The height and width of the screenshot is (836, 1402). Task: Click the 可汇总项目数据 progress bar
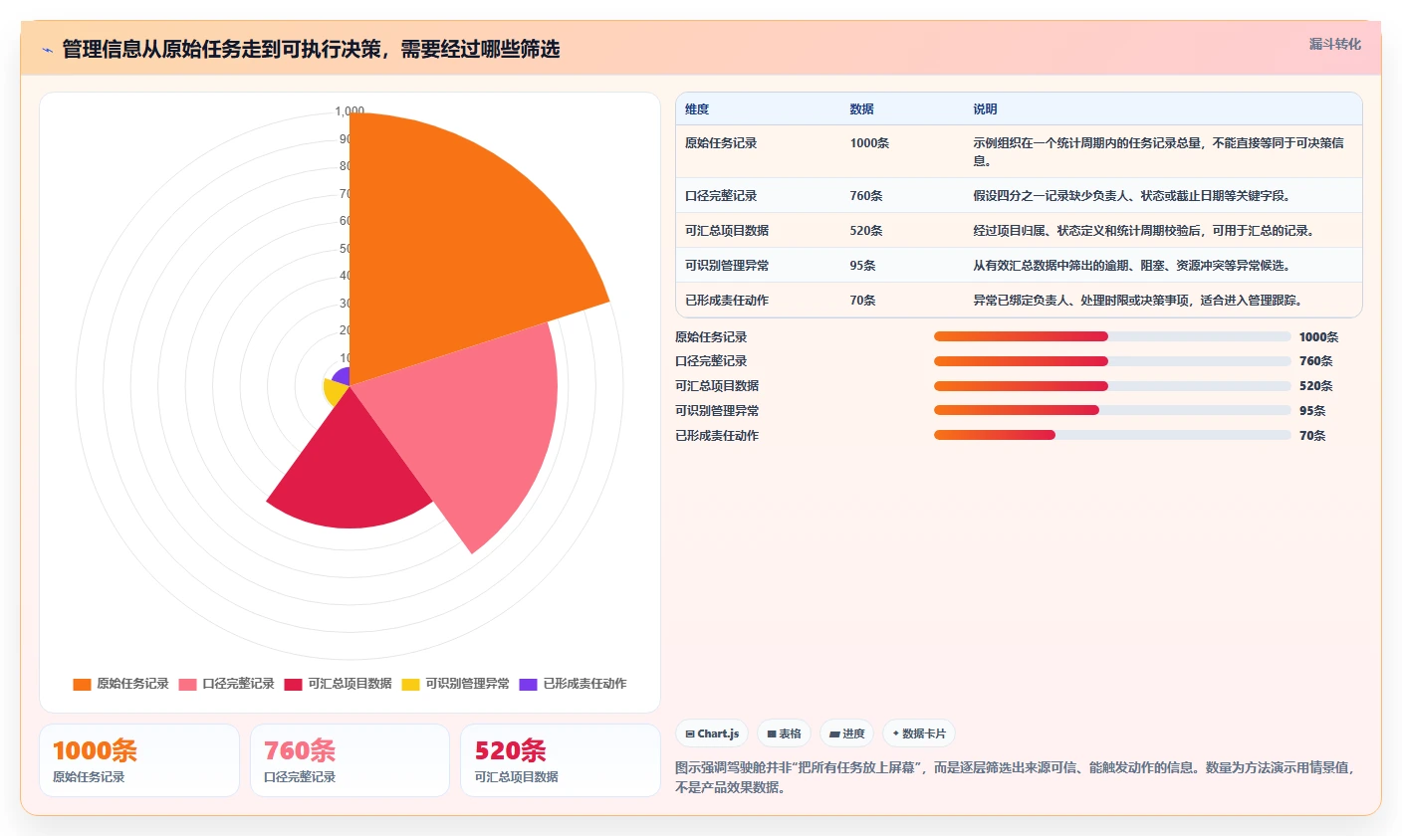pos(1112,386)
